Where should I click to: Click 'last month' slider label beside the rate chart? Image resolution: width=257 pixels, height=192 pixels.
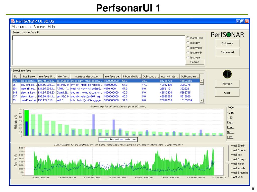coord(239,168)
